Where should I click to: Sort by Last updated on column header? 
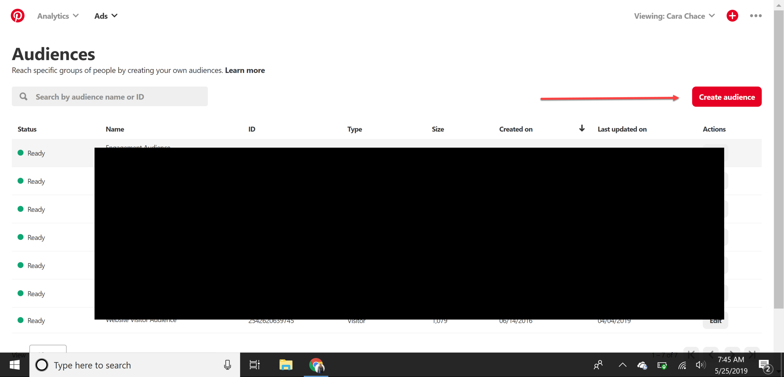[x=622, y=129]
